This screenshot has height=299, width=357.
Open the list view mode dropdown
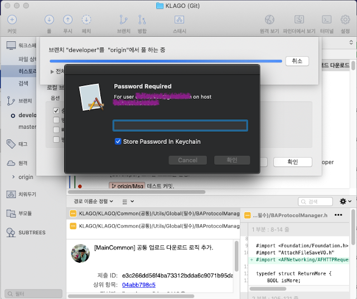pyautogui.click(x=128, y=201)
